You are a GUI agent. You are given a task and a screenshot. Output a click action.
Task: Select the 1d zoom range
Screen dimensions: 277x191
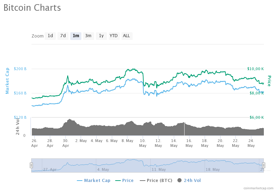(50, 36)
